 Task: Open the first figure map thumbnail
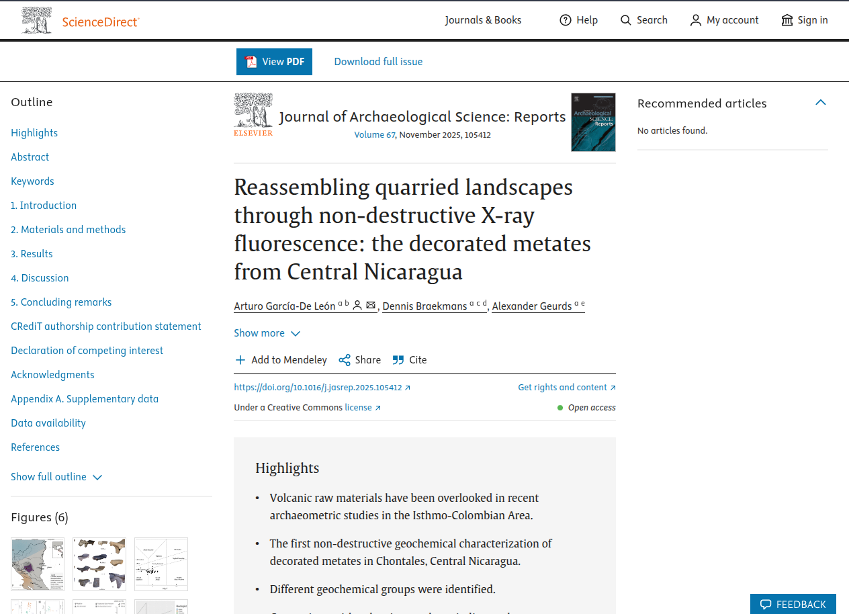tap(38, 564)
